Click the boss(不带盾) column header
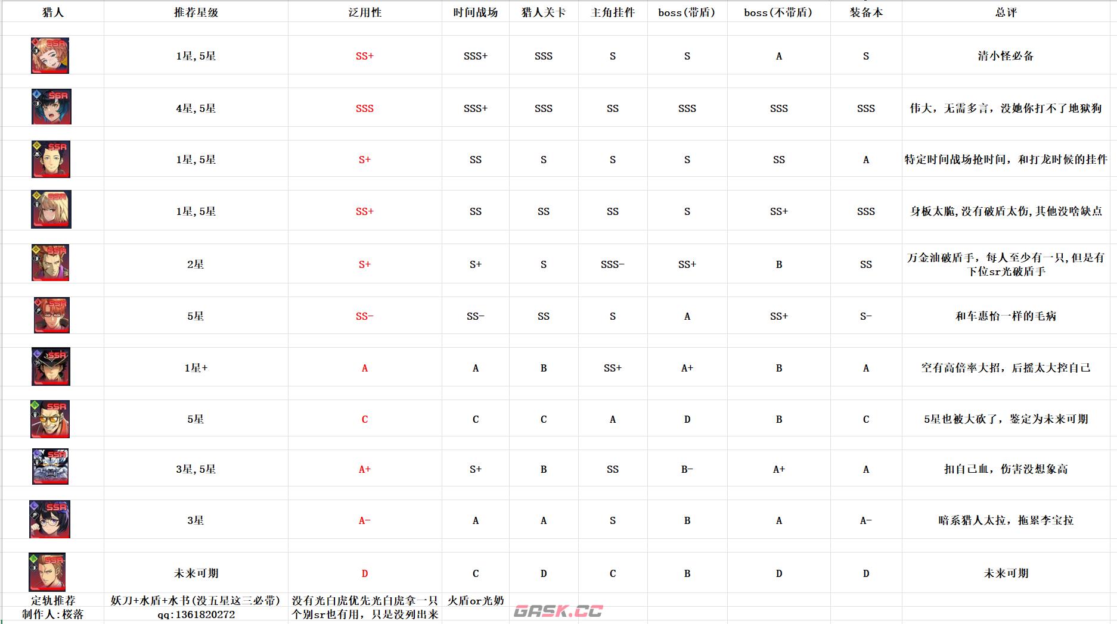Image resolution: width=1117 pixels, height=624 pixels. click(778, 13)
